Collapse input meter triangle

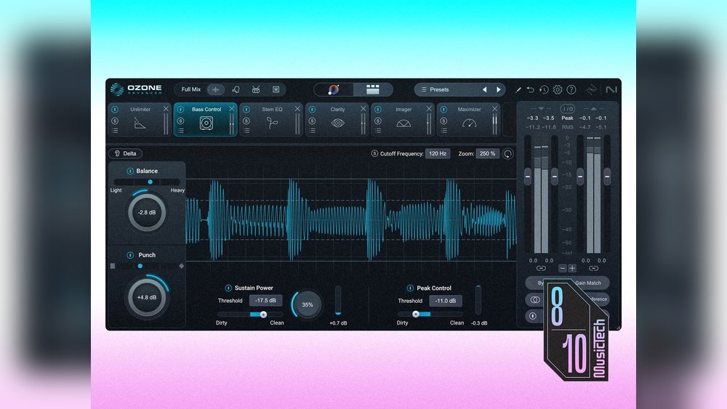point(541,108)
